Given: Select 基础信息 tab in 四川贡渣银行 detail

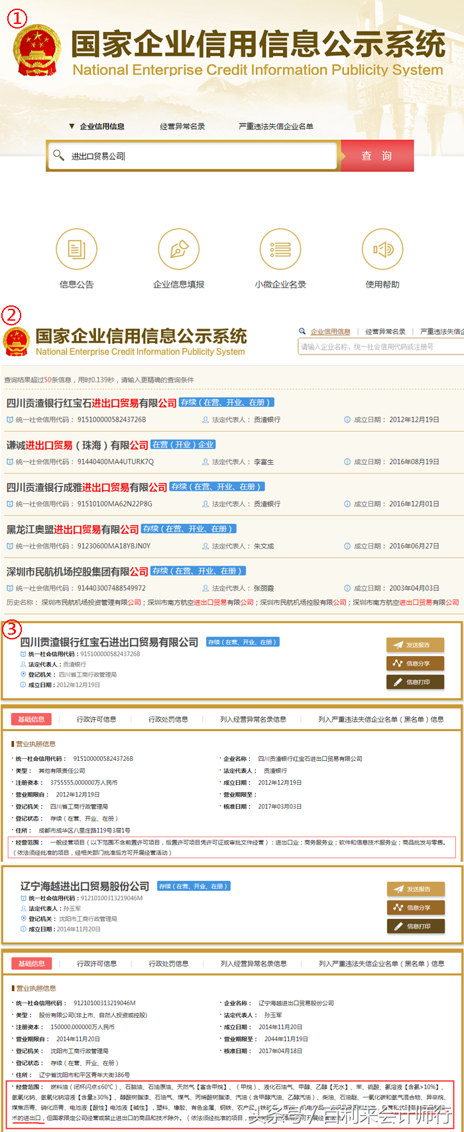Looking at the screenshot, I should point(31,719).
